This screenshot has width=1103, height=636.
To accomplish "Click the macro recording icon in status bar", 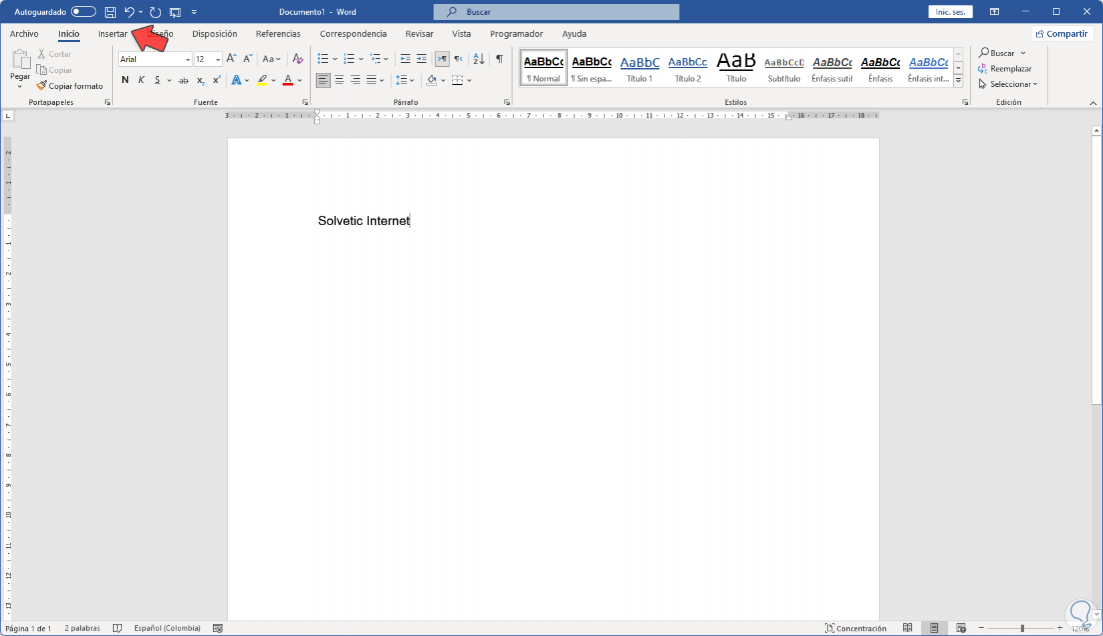I will point(217,628).
